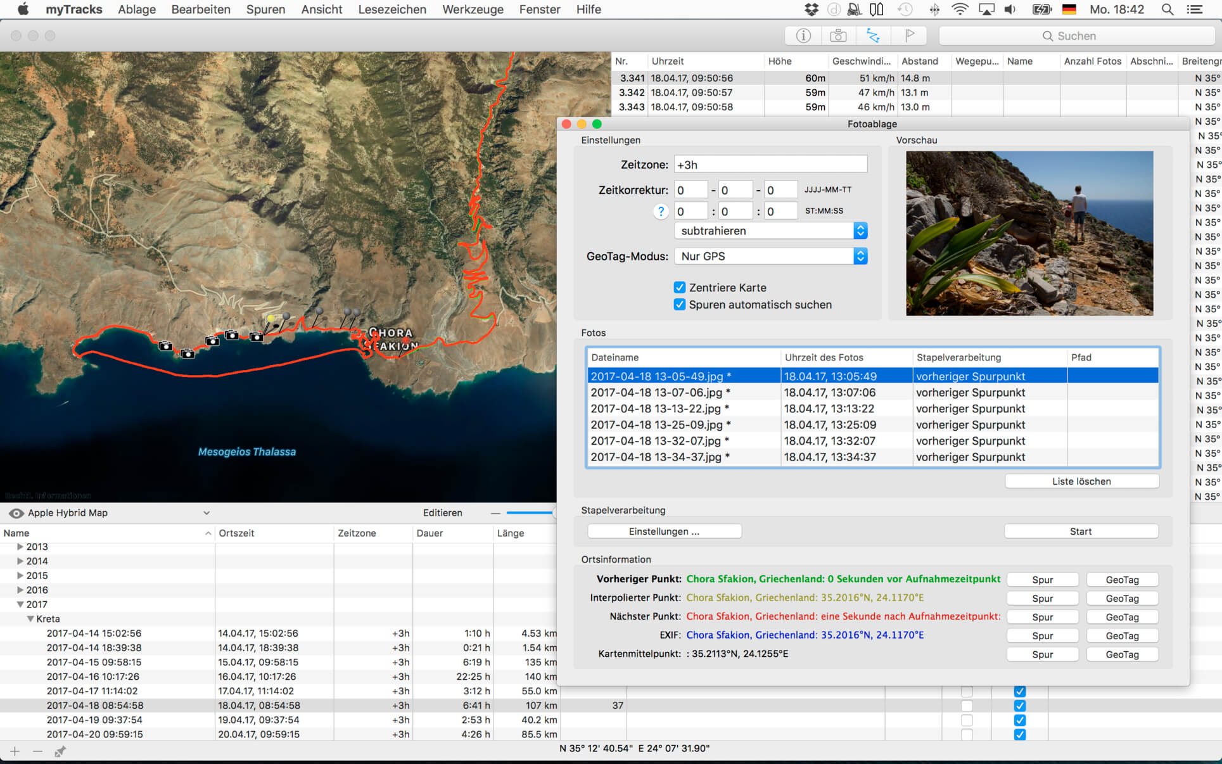Click the plus icon below track list

click(x=15, y=751)
